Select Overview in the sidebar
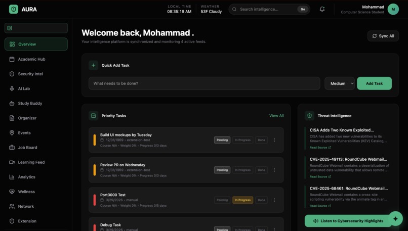The image size is (408, 231). (36, 44)
